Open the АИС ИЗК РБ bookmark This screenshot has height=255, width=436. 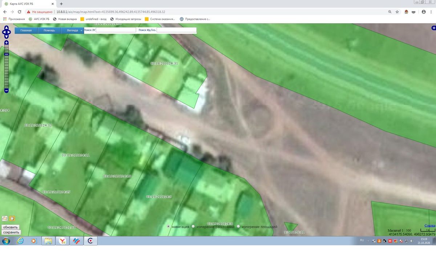point(39,19)
